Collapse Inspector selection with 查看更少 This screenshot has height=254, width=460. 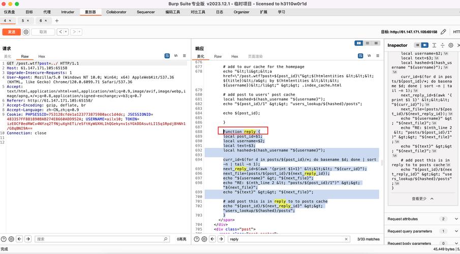pos(422,199)
